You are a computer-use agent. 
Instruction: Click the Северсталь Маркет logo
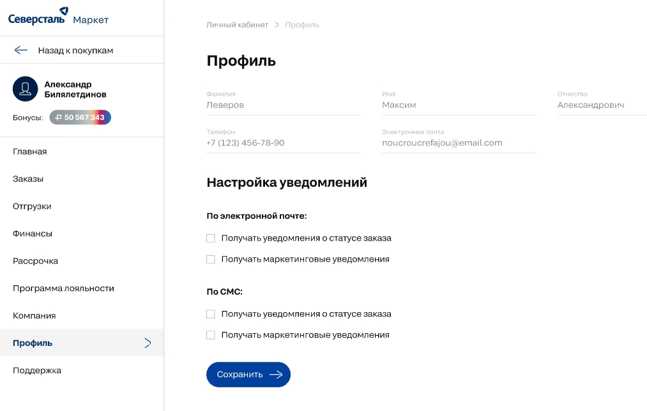tap(58, 17)
